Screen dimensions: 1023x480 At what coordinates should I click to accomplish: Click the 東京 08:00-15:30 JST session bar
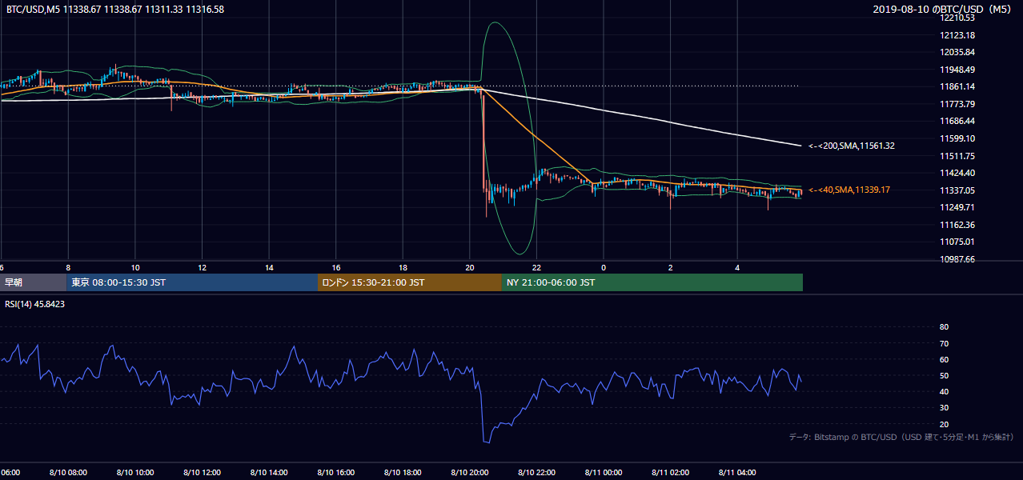(192, 282)
